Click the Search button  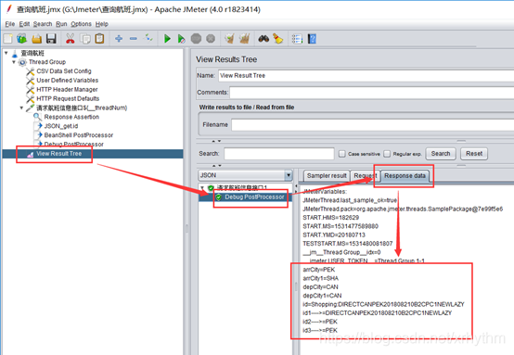441,154
